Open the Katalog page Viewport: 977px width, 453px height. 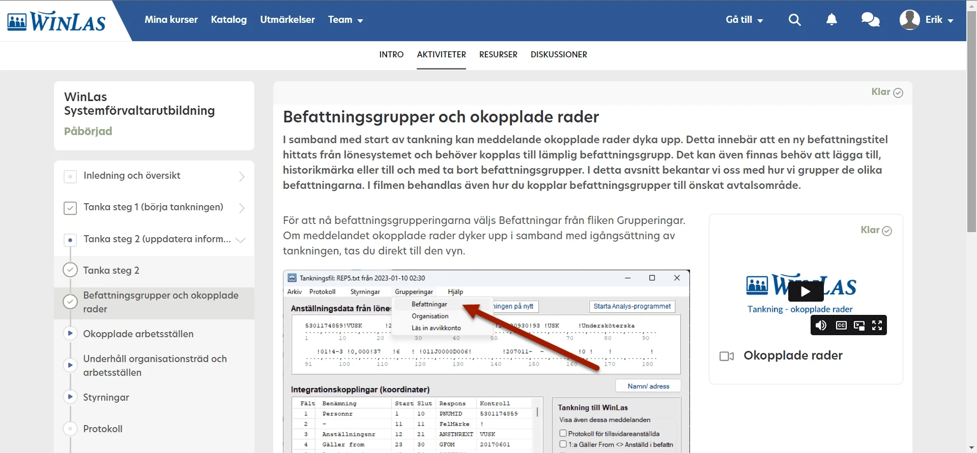[x=229, y=20]
